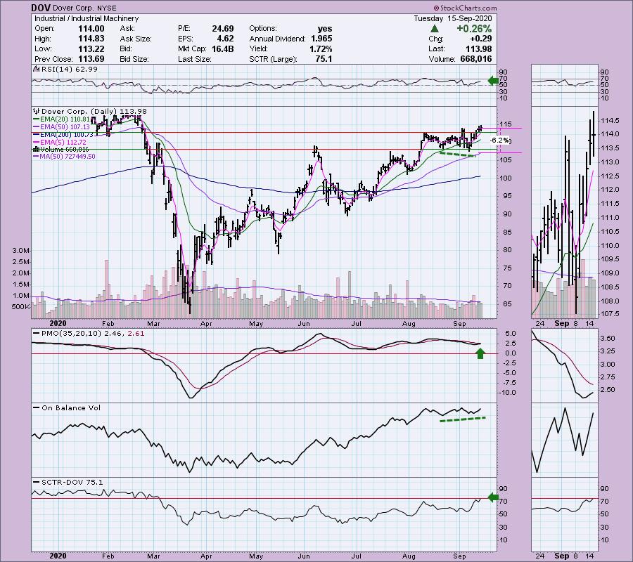This screenshot has height=562, width=633.
Task: Click the EMA(50) 107.13 legend entry
Action: click(x=65, y=127)
